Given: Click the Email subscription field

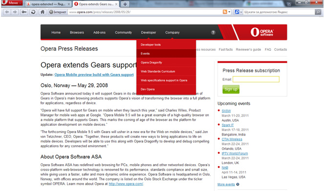Looking at the screenshot, I should [256, 79].
